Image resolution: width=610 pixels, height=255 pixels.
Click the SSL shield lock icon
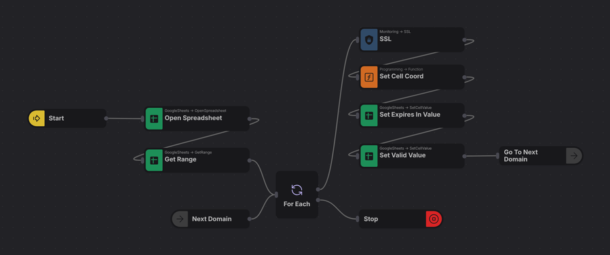369,39
